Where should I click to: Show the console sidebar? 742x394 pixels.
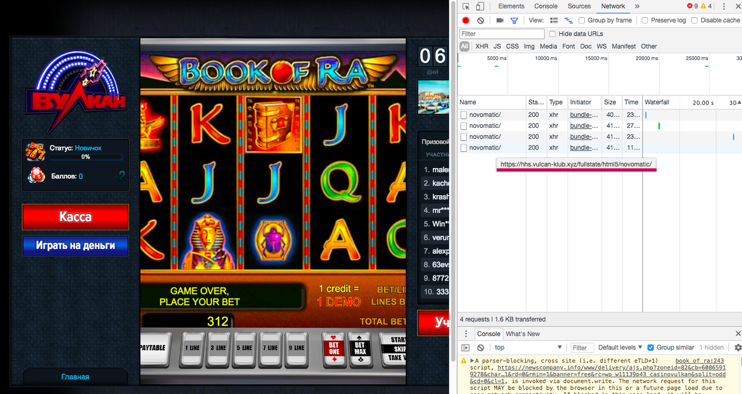point(466,348)
